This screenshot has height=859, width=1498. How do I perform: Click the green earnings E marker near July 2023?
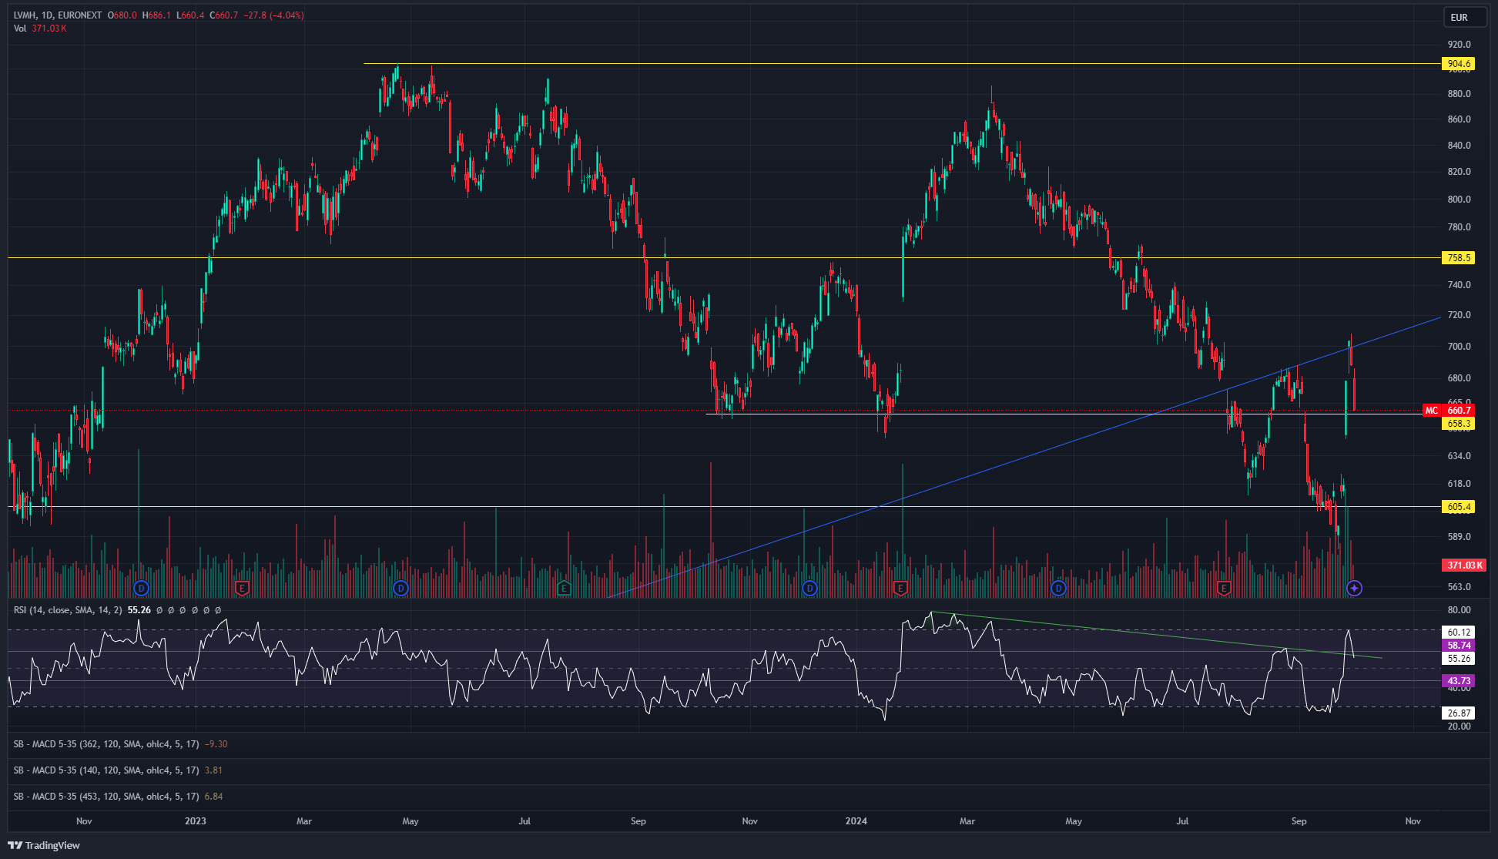pos(564,589)
